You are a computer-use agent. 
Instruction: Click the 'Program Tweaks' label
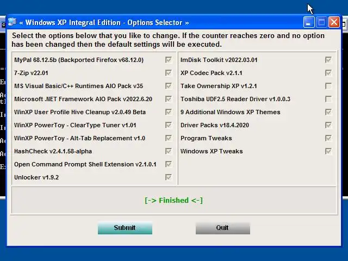pyautogui.click(x=206, y=138)
